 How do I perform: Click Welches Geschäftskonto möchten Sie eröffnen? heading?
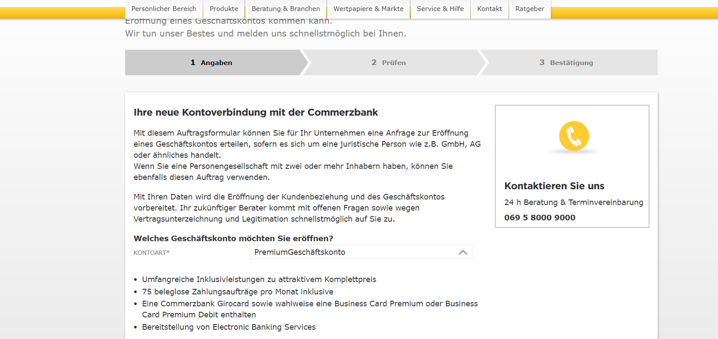[233, 238]
